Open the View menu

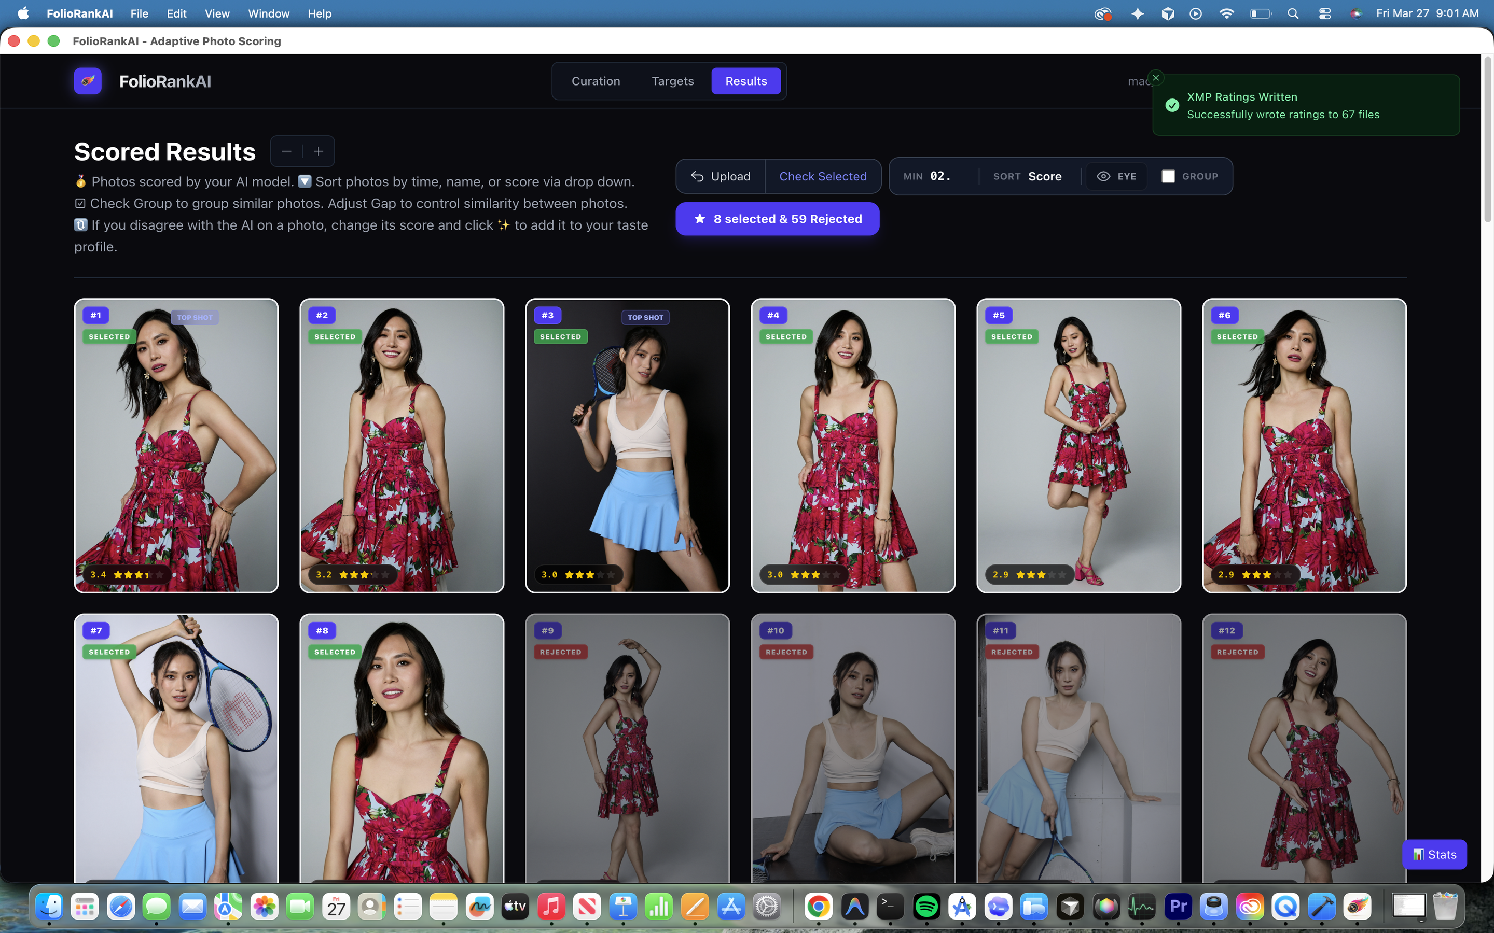(x=217, y=13)
